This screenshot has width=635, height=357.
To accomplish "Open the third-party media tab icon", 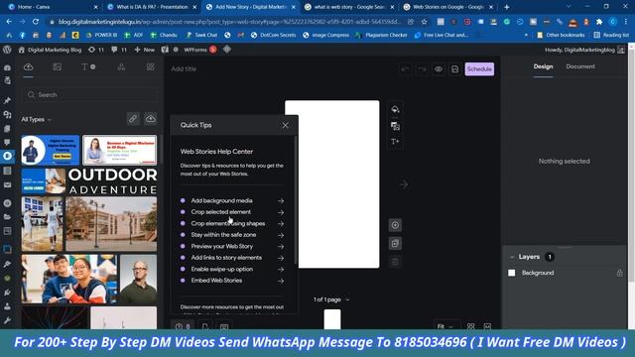I will pos(58,67).
